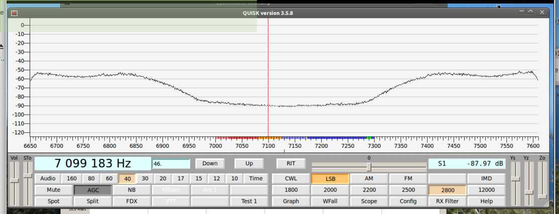Switch to the Scope screen
The image size is (559, 214).
point(369,201)
